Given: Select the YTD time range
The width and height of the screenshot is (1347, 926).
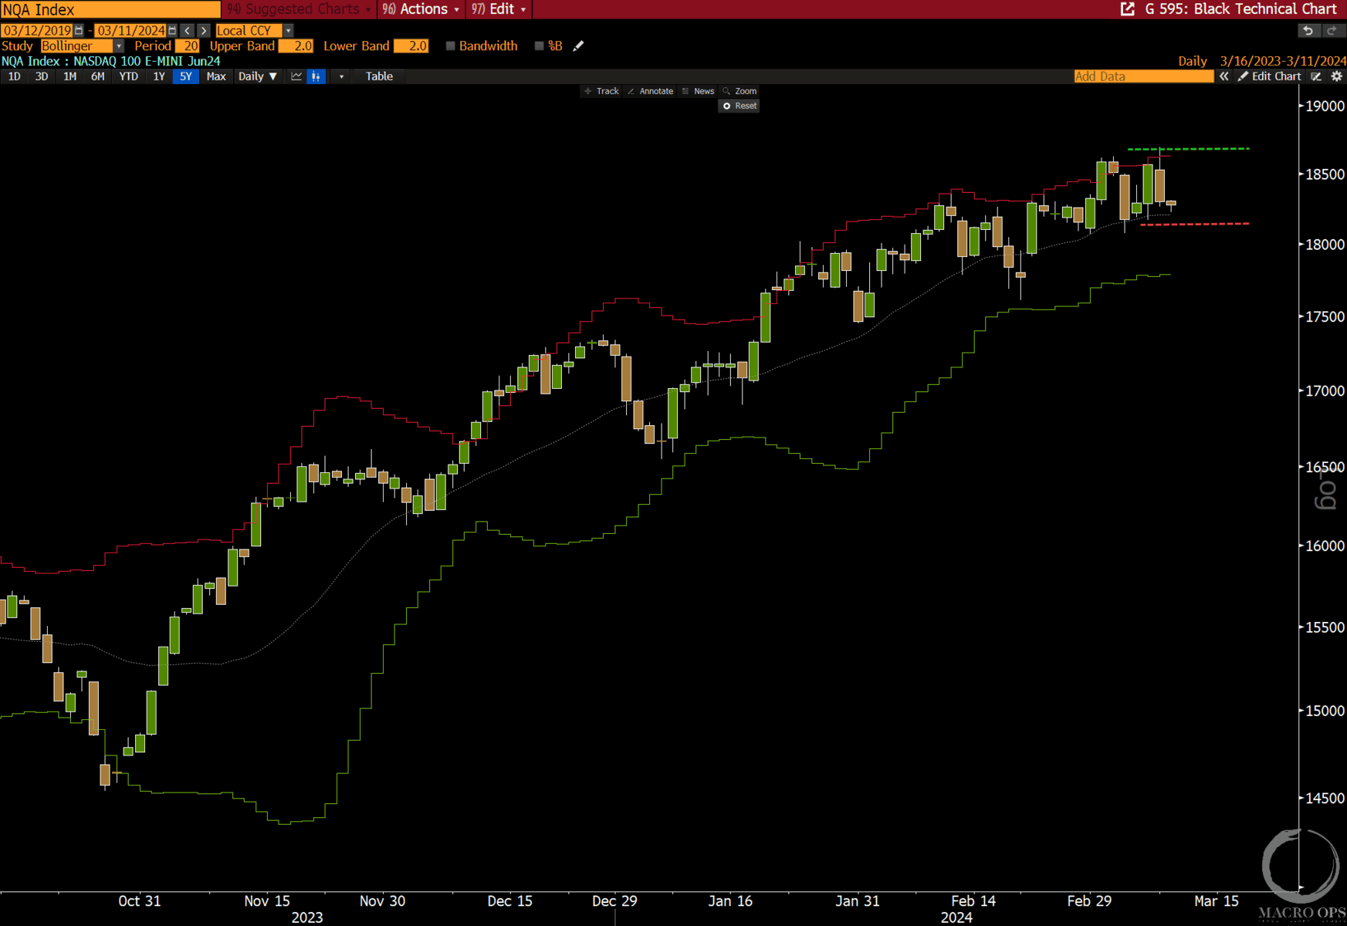Looking at the screenshot, I should (128, 76).
